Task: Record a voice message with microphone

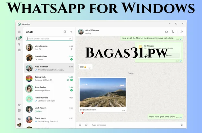Action: pyautogui.click(x=182, y=125)
